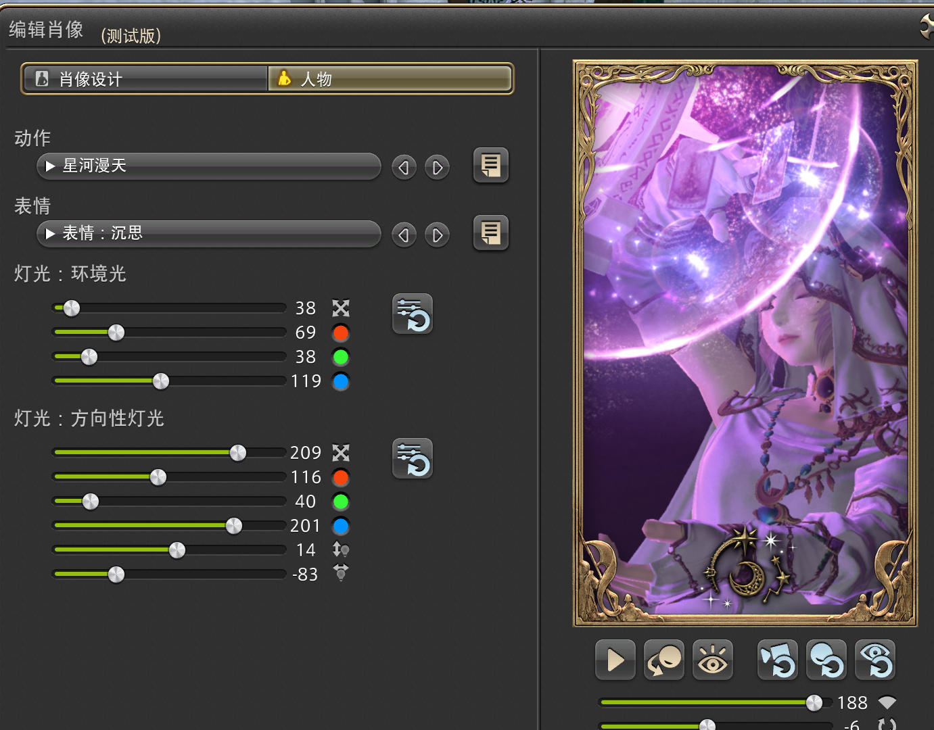Open the expression list icon button
The image size is (934, 730).
pyautogui.click(x=490, y=233)
